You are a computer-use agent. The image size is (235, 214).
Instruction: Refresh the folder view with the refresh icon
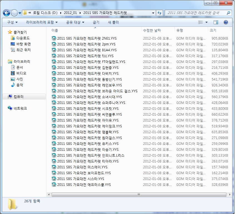pyautogui.click(x=159, y=13)
